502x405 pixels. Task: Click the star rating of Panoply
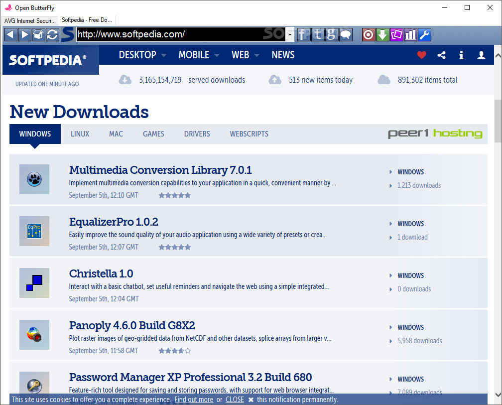point(174,351)
